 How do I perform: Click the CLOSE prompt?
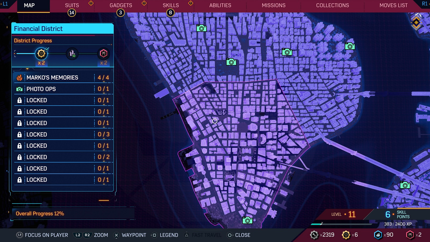click(x=239, y=235)
